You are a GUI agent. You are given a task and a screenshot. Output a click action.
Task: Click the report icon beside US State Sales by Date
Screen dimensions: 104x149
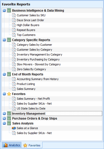14,108
